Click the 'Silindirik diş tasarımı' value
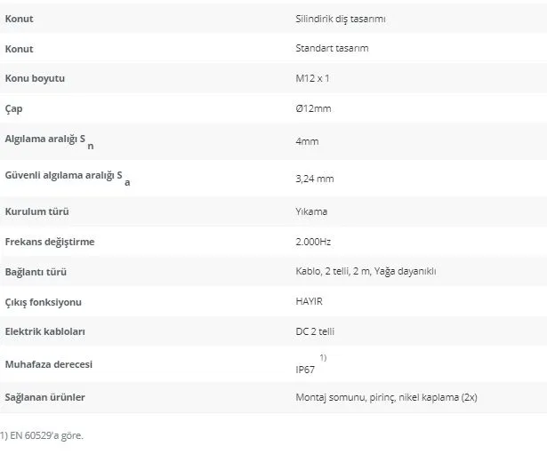Viewport: 547px width, 462px height. [x=341, y=19]
